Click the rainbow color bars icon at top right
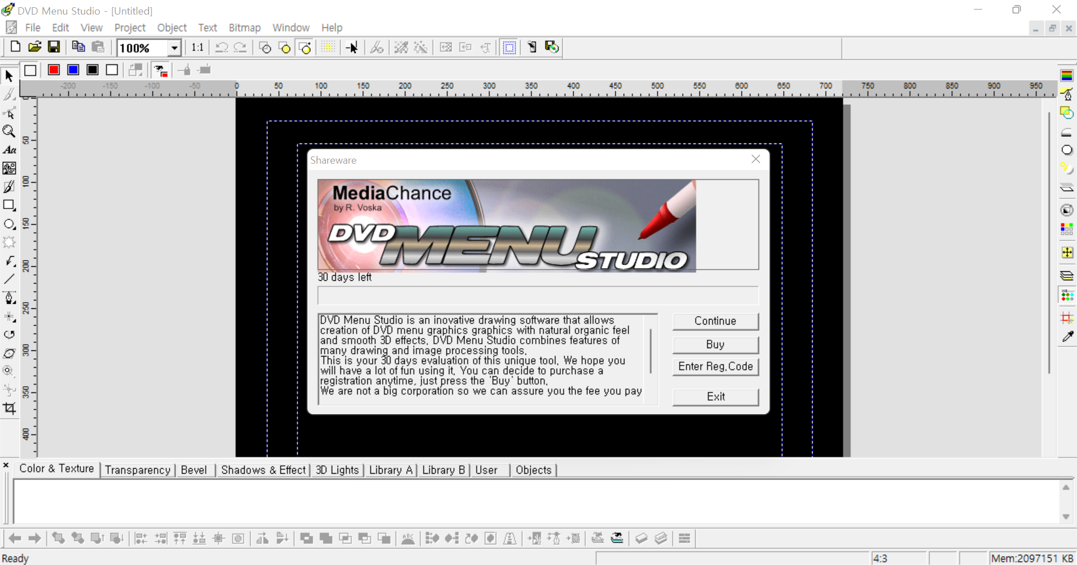The image size is (1077, 565). [x=1067, y=76]
